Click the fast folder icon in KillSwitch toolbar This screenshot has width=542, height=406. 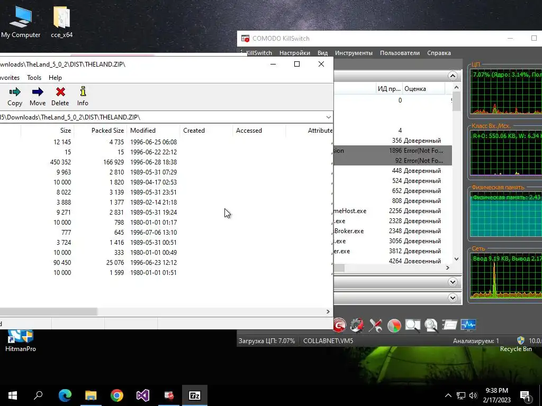(x=450, y=325)
